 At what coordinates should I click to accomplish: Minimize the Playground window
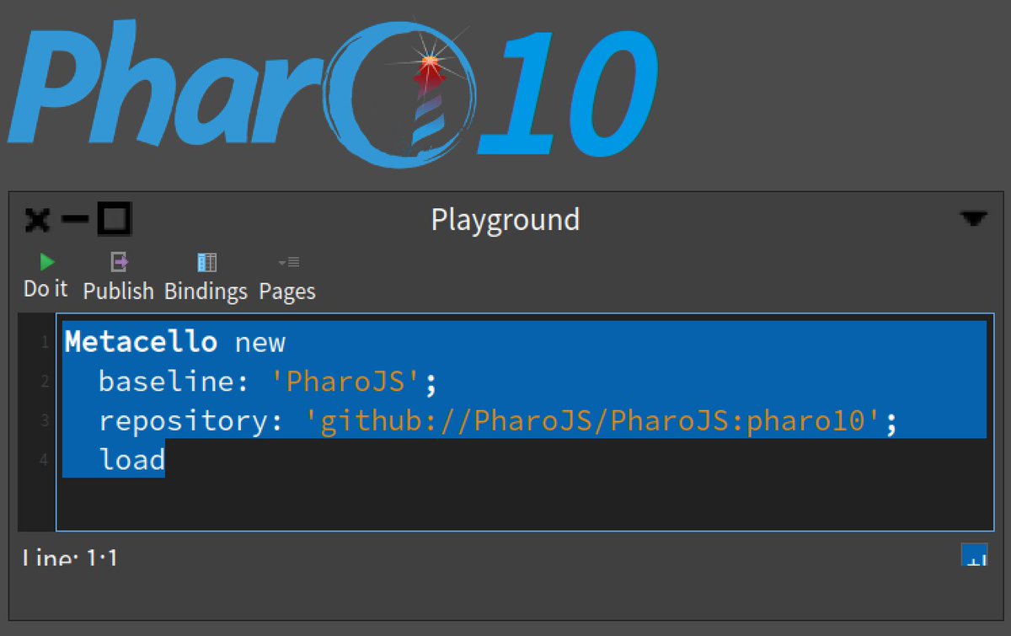pyautogui.click(x=75, y=221)
